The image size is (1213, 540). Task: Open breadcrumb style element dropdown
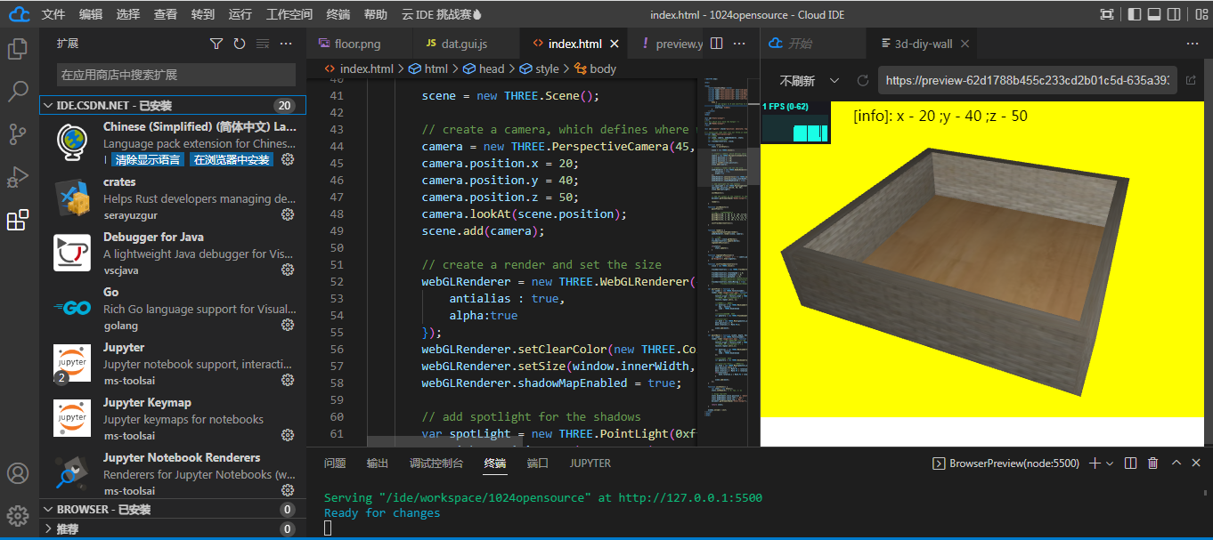coord(540,69)
